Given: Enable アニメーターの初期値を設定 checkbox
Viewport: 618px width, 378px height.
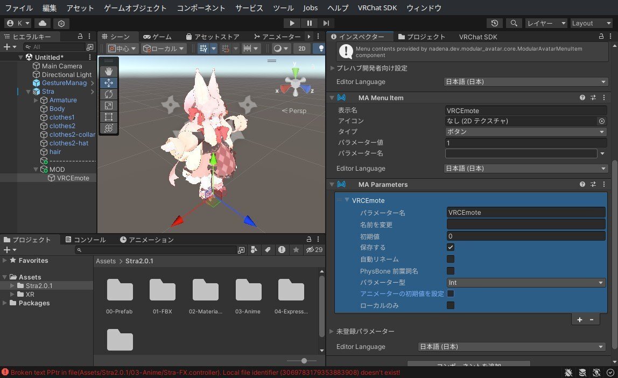Looking at the screenshot, I should 451,293.
